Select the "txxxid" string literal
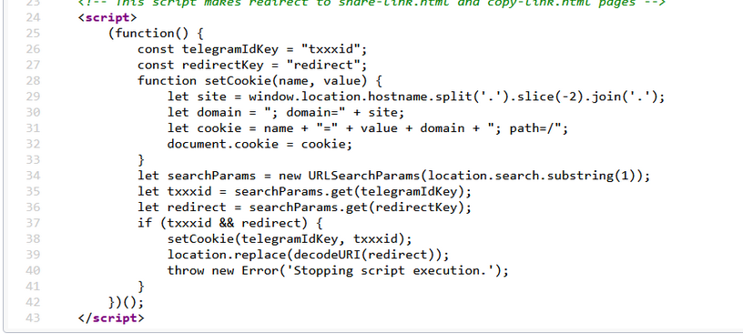743x334 pixels. point(331,49)
